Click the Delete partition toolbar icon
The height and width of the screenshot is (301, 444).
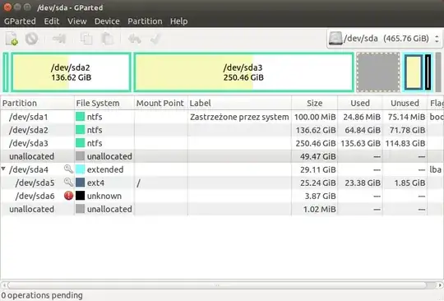[x=31, y=39]
